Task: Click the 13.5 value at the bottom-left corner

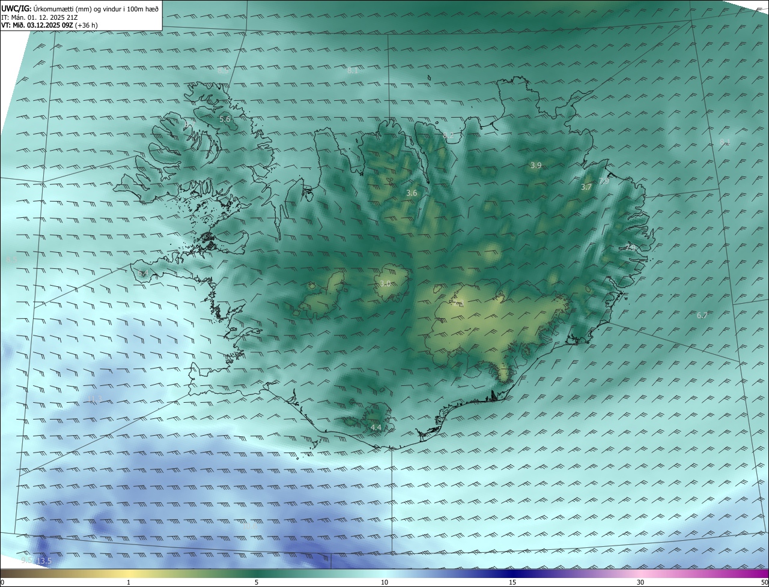Action: coord(44,561)
